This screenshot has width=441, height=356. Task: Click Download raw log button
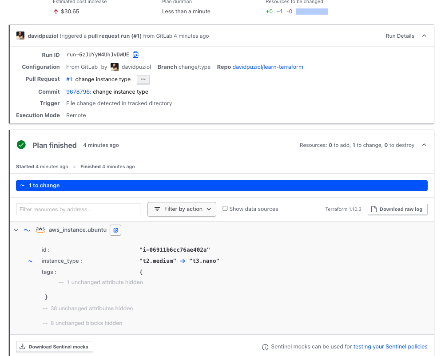click(x=397, y=209)
